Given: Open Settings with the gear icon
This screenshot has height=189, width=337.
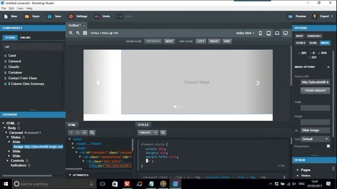Looking at the screenshot, I should click(71, 16).
